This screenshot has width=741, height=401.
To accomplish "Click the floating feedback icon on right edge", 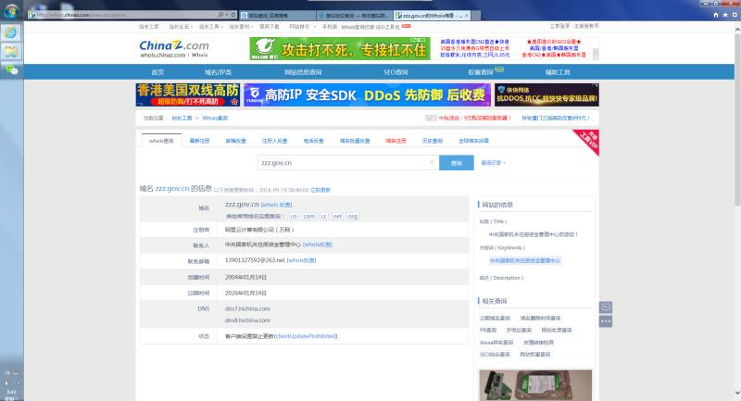I will 606,307.
